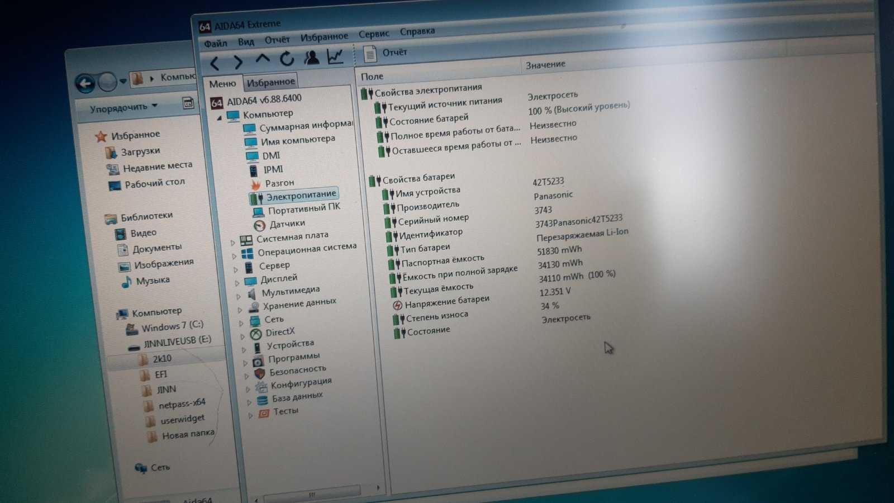Screen dimensions: 894x503
Task: Select Текущий источник питания row
Action: (x=439, y=104)
